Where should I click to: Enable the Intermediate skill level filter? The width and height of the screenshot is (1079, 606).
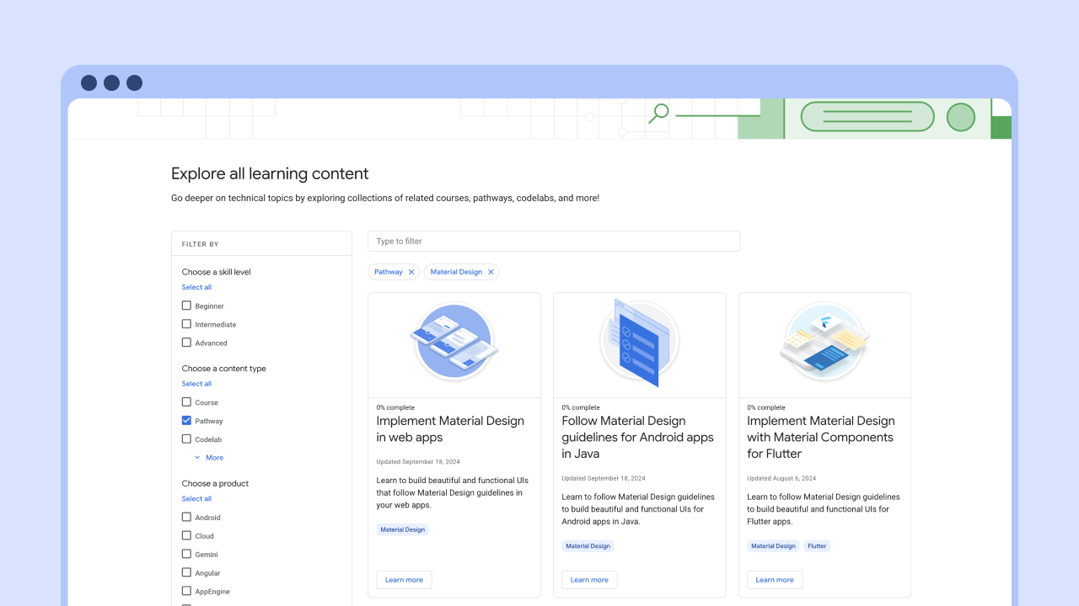pos(185,324)
